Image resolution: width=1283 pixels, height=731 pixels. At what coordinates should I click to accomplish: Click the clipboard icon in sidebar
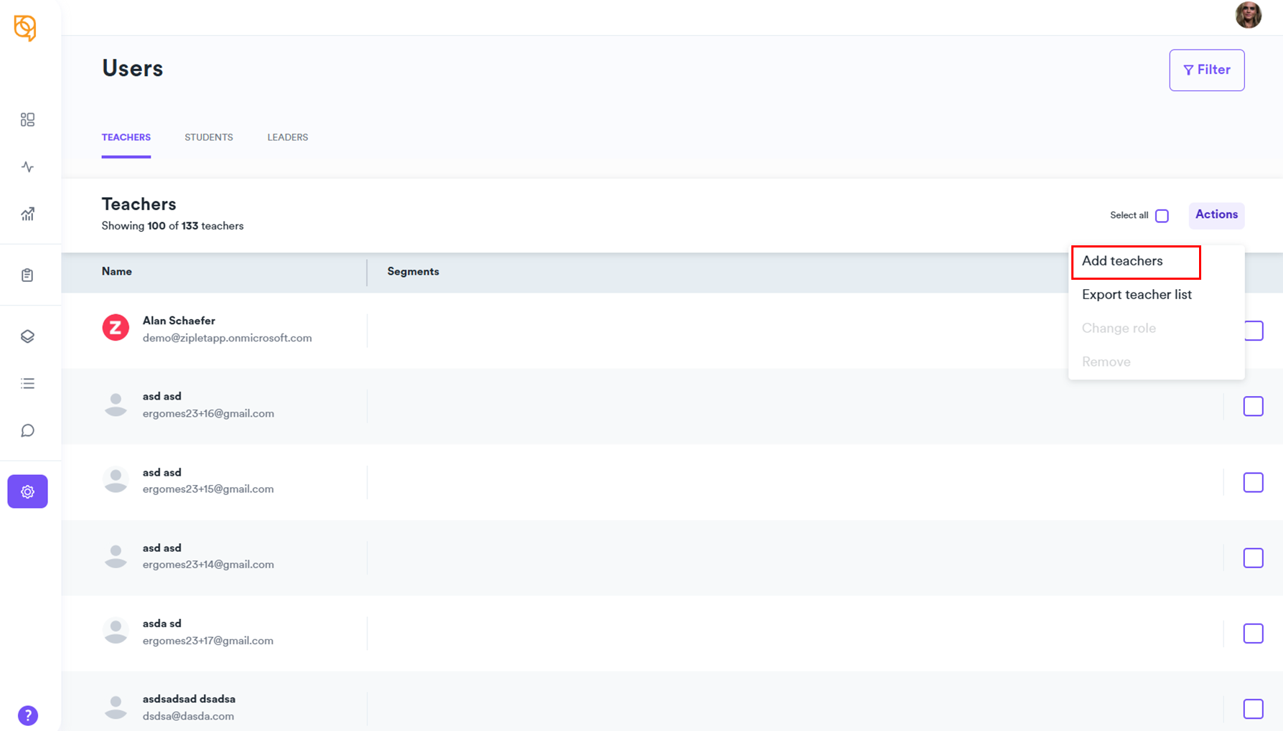pyautogui.click(x=27, y=275)
